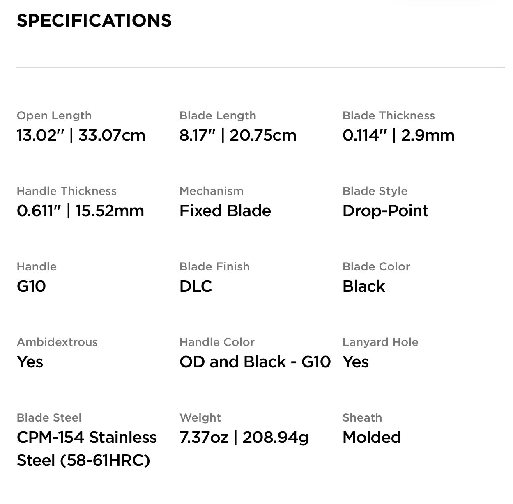Select the Open Length label
Image resolution: width=513 pixels, height=504 pixels.
tap(54, 116)
